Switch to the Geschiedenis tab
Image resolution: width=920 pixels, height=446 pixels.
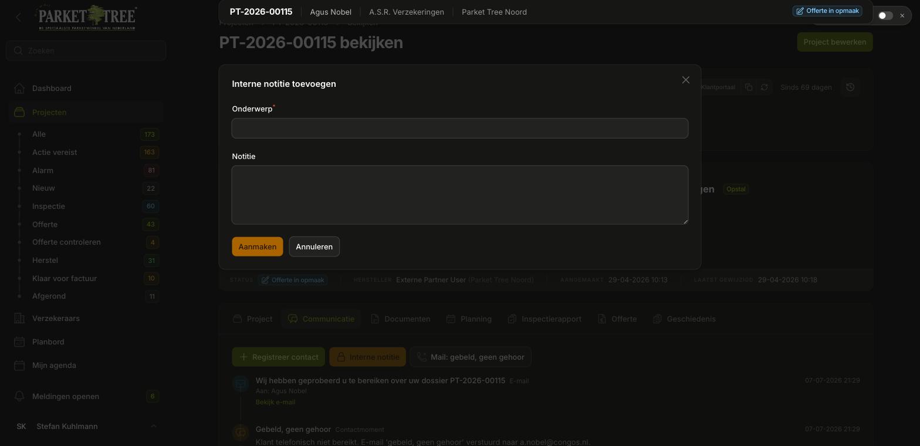[684, 319]
